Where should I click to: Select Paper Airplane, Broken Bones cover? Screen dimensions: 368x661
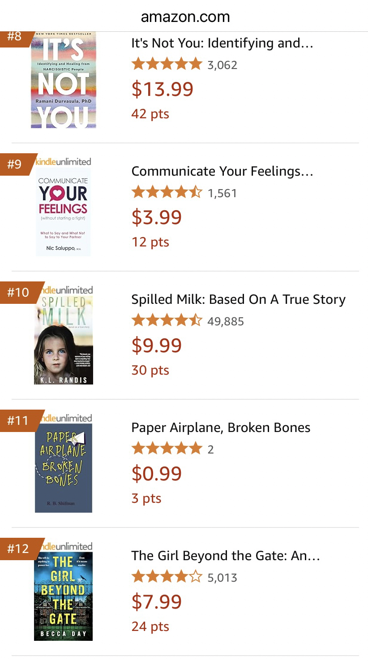point(64,468)
